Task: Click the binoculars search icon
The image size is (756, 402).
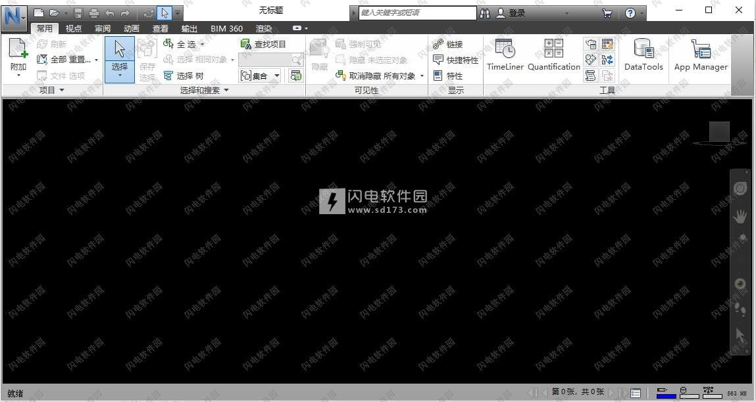Action: pyautogui.click(x=485, y=13)
